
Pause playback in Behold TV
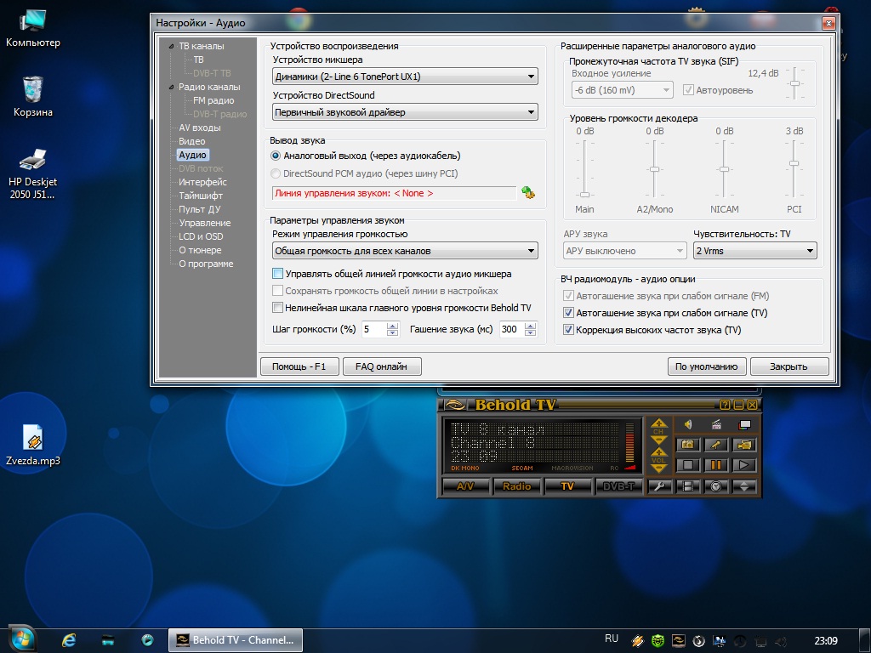click(716, 465)
